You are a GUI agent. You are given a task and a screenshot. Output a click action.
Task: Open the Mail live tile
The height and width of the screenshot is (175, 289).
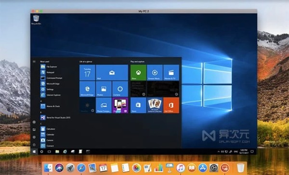[x=112, y=73]
